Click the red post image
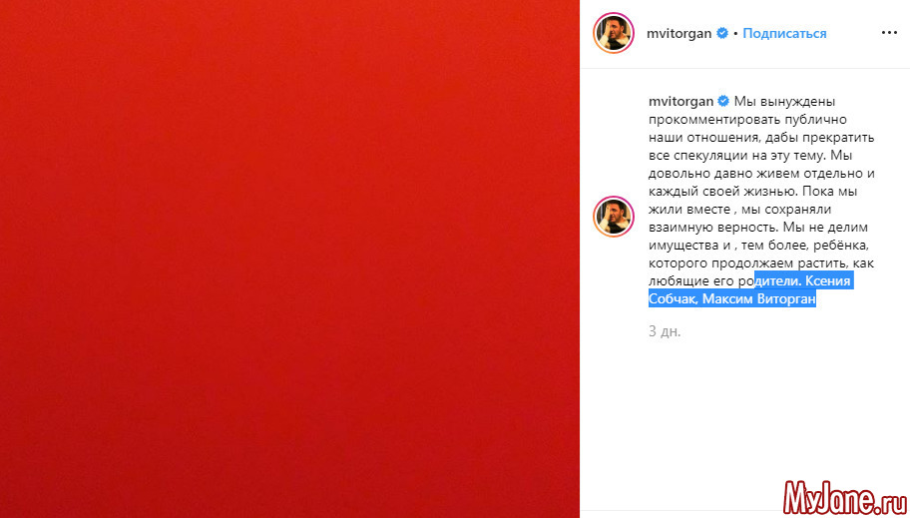910x518 pixels. point(289,259)
